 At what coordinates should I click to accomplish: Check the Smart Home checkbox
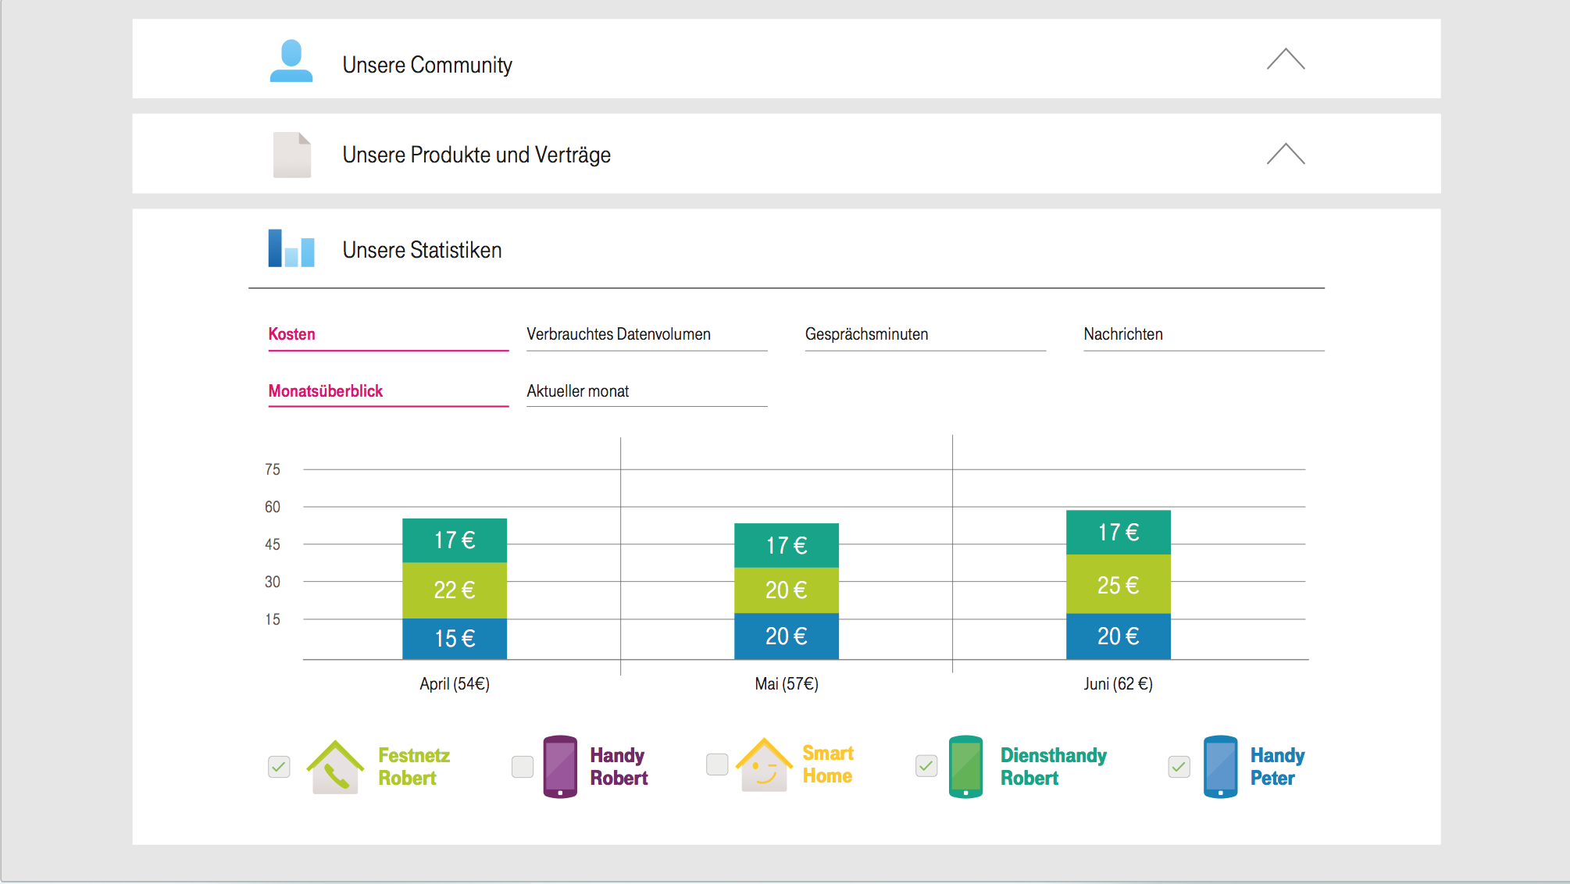point(717,765)
